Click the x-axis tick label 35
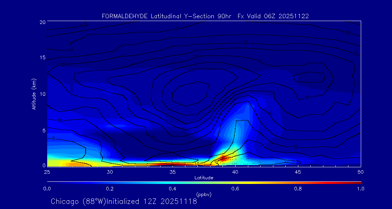Screen dimensions: 392x209 [x=172, y=172]
